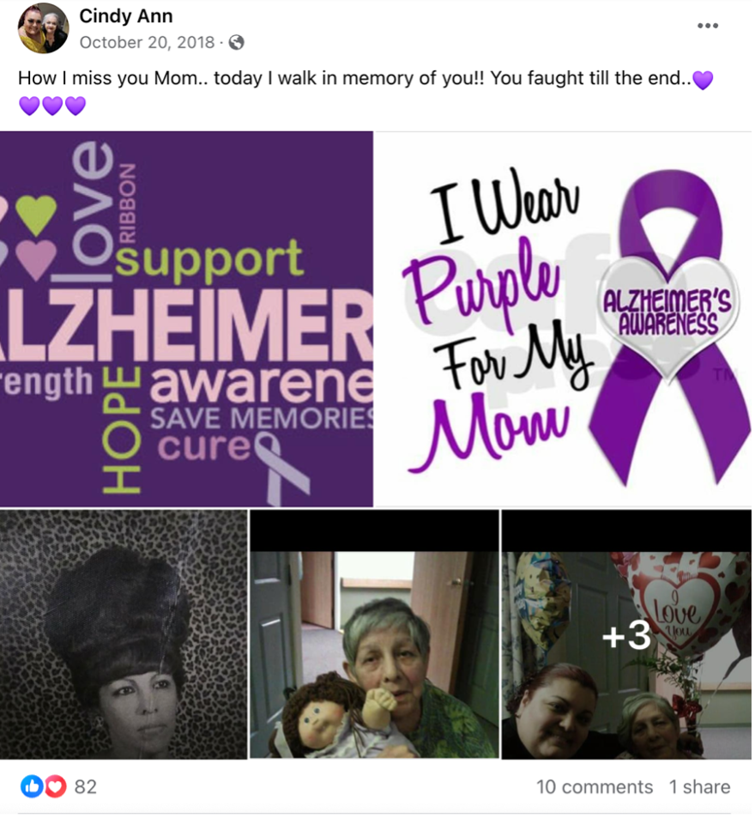This screenshot has width=755, height=818.
Task: Click the purple heart after 'the end..'
Action: 703,79
